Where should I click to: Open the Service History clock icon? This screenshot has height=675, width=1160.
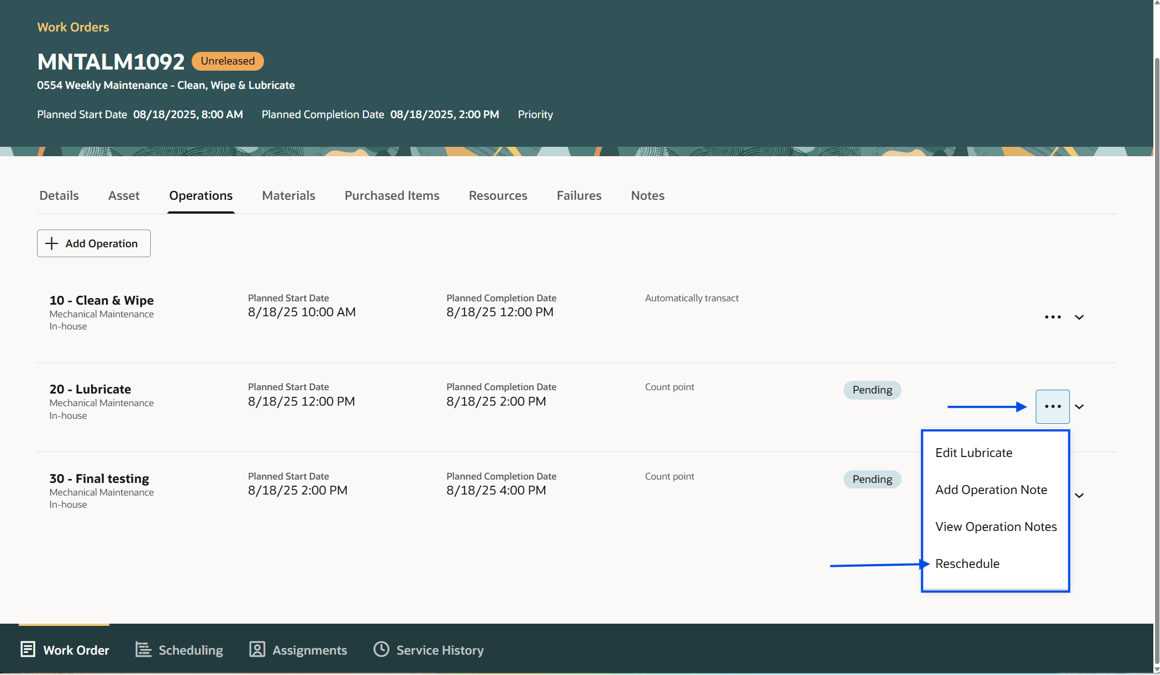click(x=381, y=649)
